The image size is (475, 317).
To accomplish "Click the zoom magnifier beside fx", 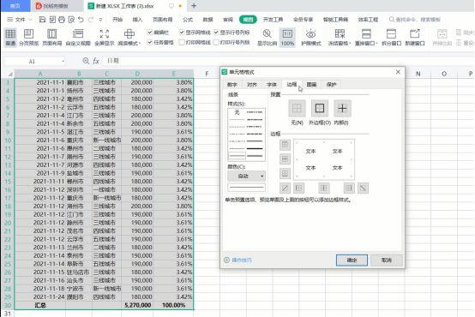I will point(86,61).
